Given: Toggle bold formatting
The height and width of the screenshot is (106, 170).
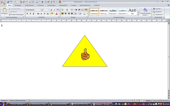Looking at the screenshot, I should tap(27, 14).
